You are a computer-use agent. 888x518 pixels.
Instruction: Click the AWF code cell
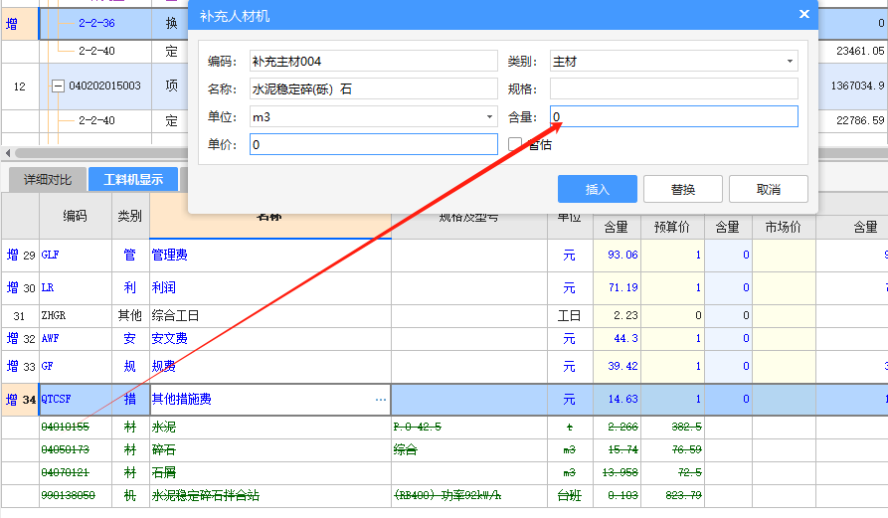point(76,339)
